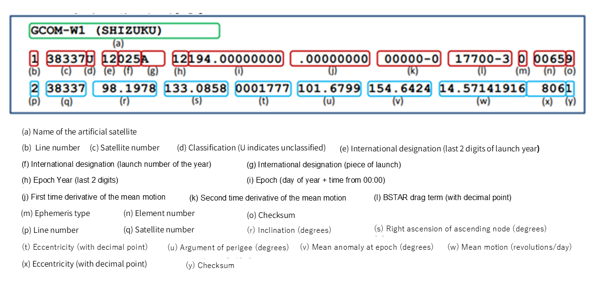Click the GCOM-W1 (SHIZUKU) satellite name box
This screenshot has width=597, height=283.
pyautogui.click(x=124, y=31)
